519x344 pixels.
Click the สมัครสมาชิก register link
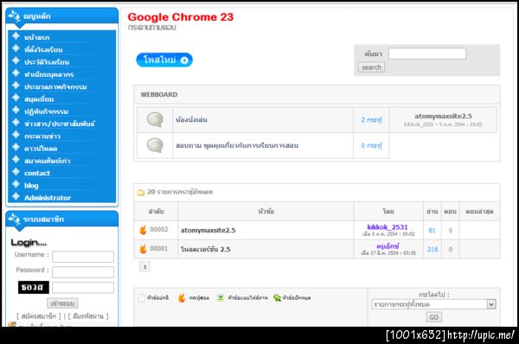39,316
